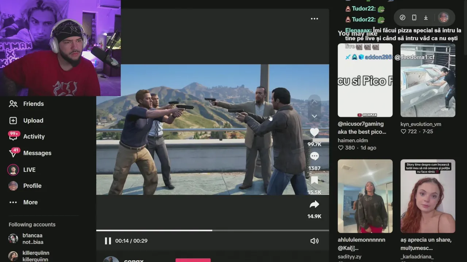The width and height of the screenshot is (467, 262).
Task: Pause the video playback
Action: click(x=108, y=241)
